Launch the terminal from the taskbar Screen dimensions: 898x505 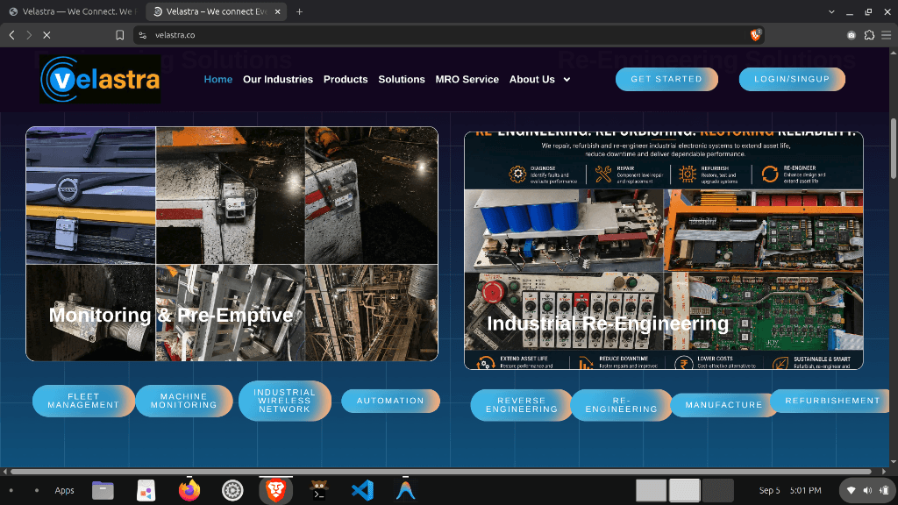coord(319,491)
